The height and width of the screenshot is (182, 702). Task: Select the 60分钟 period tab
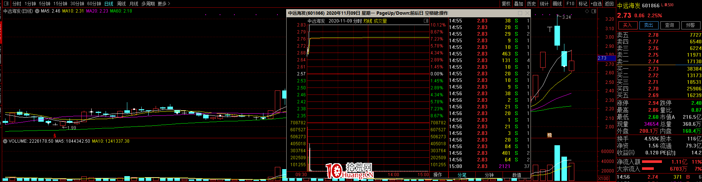pos(94,4)
